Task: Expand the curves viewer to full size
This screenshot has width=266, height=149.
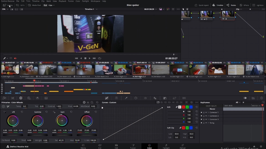Action: click(186, 103)
